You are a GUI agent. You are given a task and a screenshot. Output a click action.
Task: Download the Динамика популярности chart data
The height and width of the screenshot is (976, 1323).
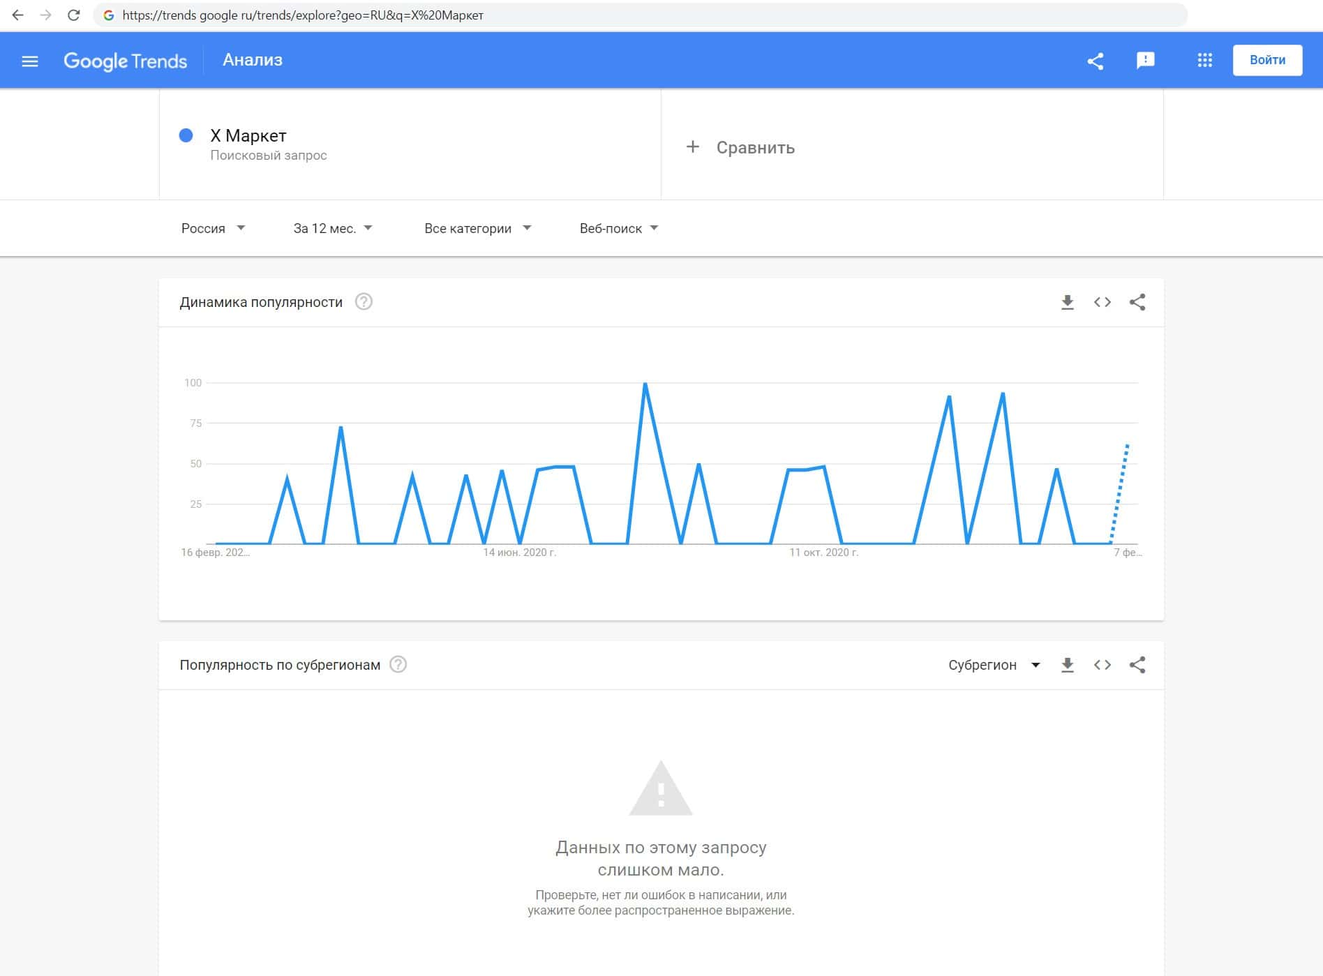1067,302
